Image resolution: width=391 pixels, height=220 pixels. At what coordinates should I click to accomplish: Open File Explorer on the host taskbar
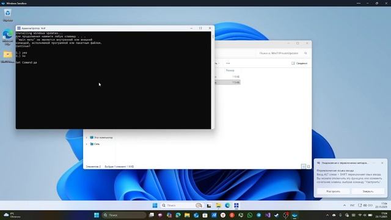187,215
